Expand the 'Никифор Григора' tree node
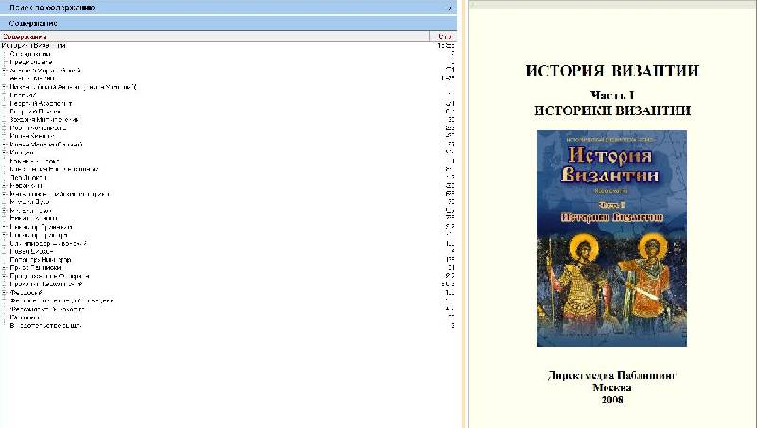757x428 pixels. click(5, 235)
